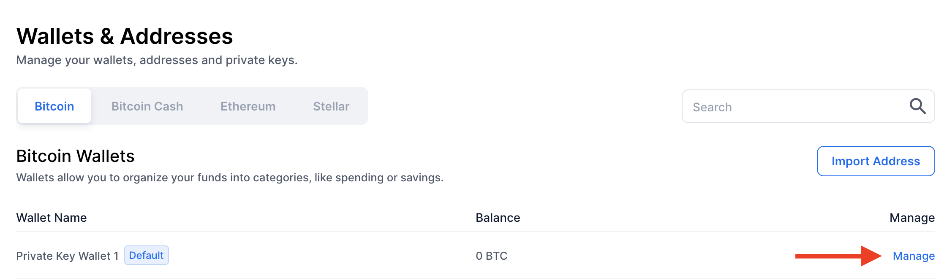Click the Balance column header
The image size is (947, 280).
(x=498, y=218)
